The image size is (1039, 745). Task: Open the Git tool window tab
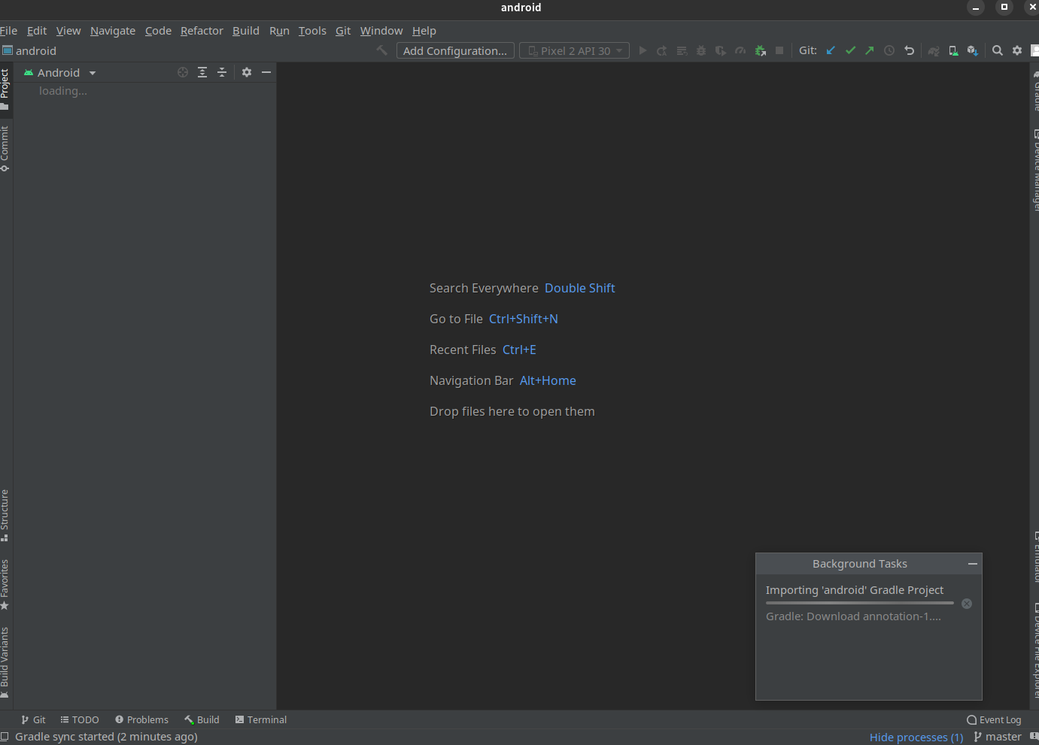[x=33, y=719]
